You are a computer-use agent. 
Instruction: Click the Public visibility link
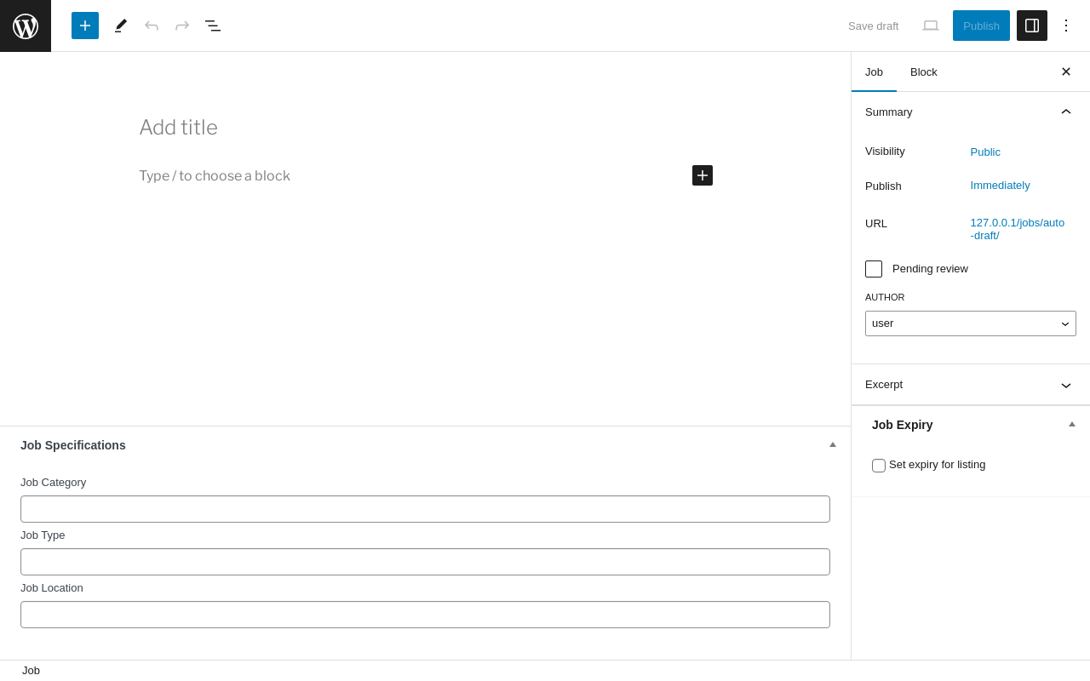click(985, 152)
